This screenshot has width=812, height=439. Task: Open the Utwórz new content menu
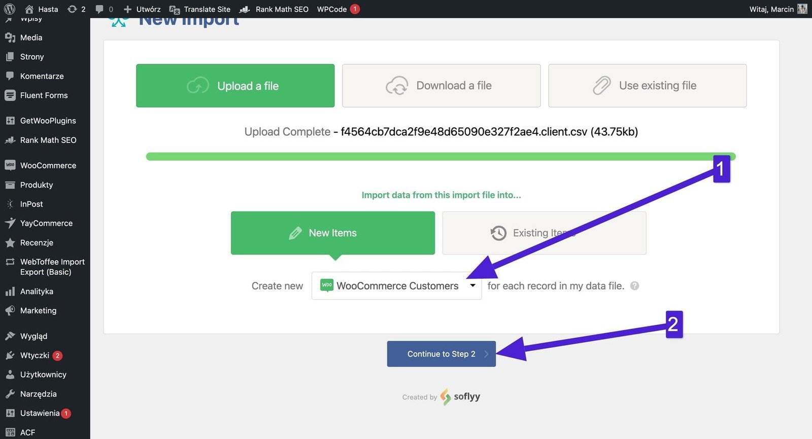(142, 9)
